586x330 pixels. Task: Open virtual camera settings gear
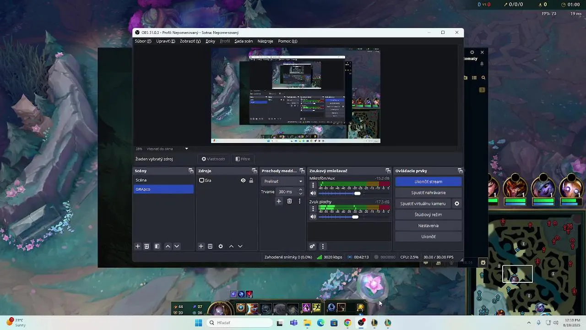[456, 203]
